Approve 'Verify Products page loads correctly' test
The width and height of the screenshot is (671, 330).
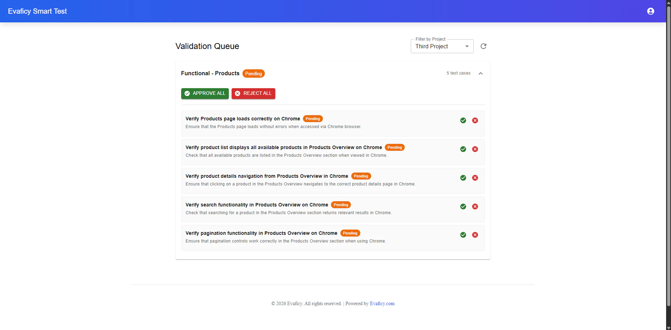tap(463, 120)
